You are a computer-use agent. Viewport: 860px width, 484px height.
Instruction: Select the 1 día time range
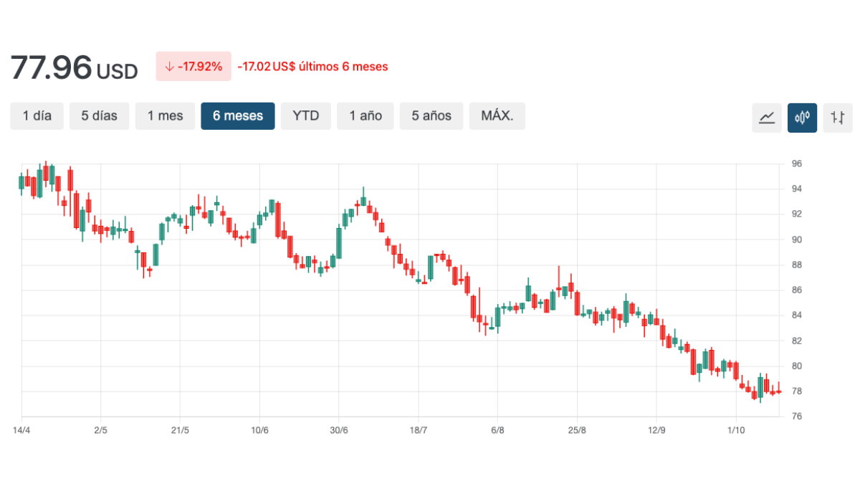click(x=37, y=115)
